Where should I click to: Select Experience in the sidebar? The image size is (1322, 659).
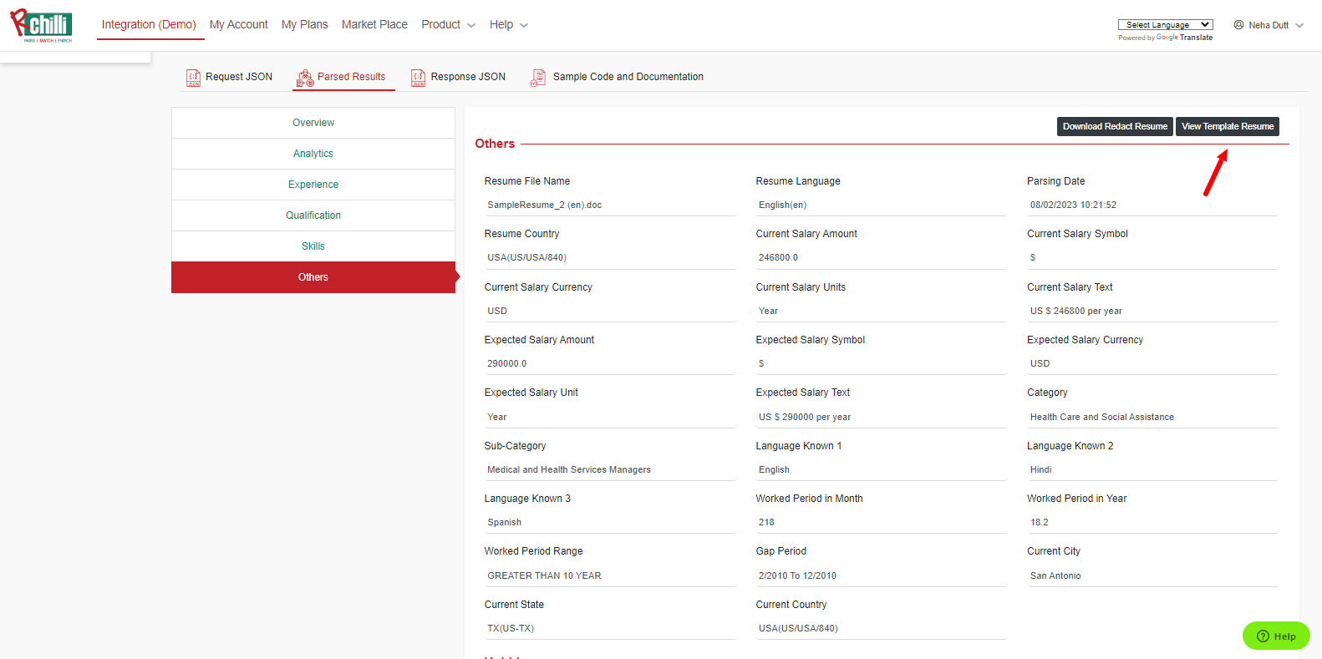pyautogui.click(x=313, y=185)
